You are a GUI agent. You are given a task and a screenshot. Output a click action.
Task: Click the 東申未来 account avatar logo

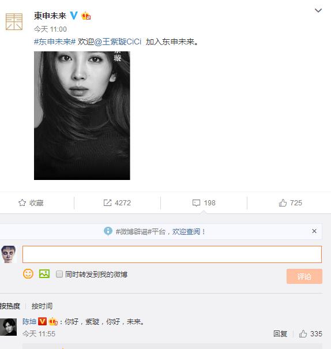pyautogui.click(x=14, y=21)
